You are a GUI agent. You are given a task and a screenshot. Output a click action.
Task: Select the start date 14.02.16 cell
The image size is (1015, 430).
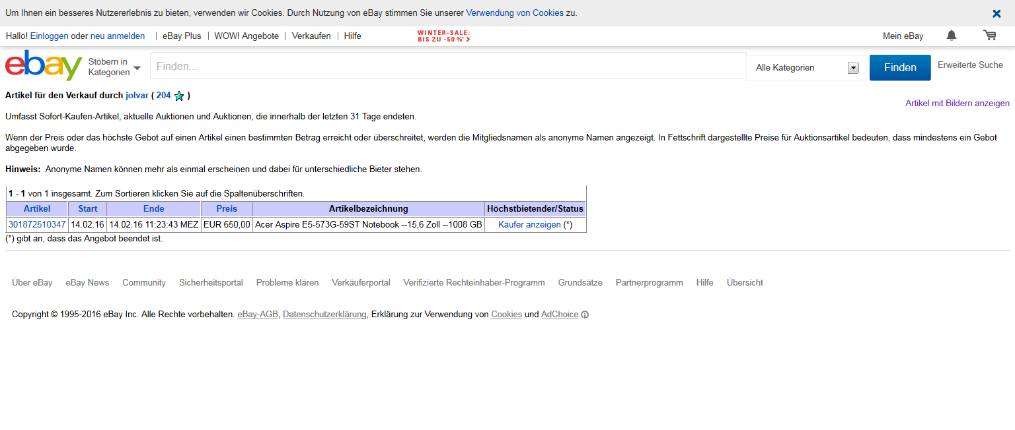click(x=87, y=225)
